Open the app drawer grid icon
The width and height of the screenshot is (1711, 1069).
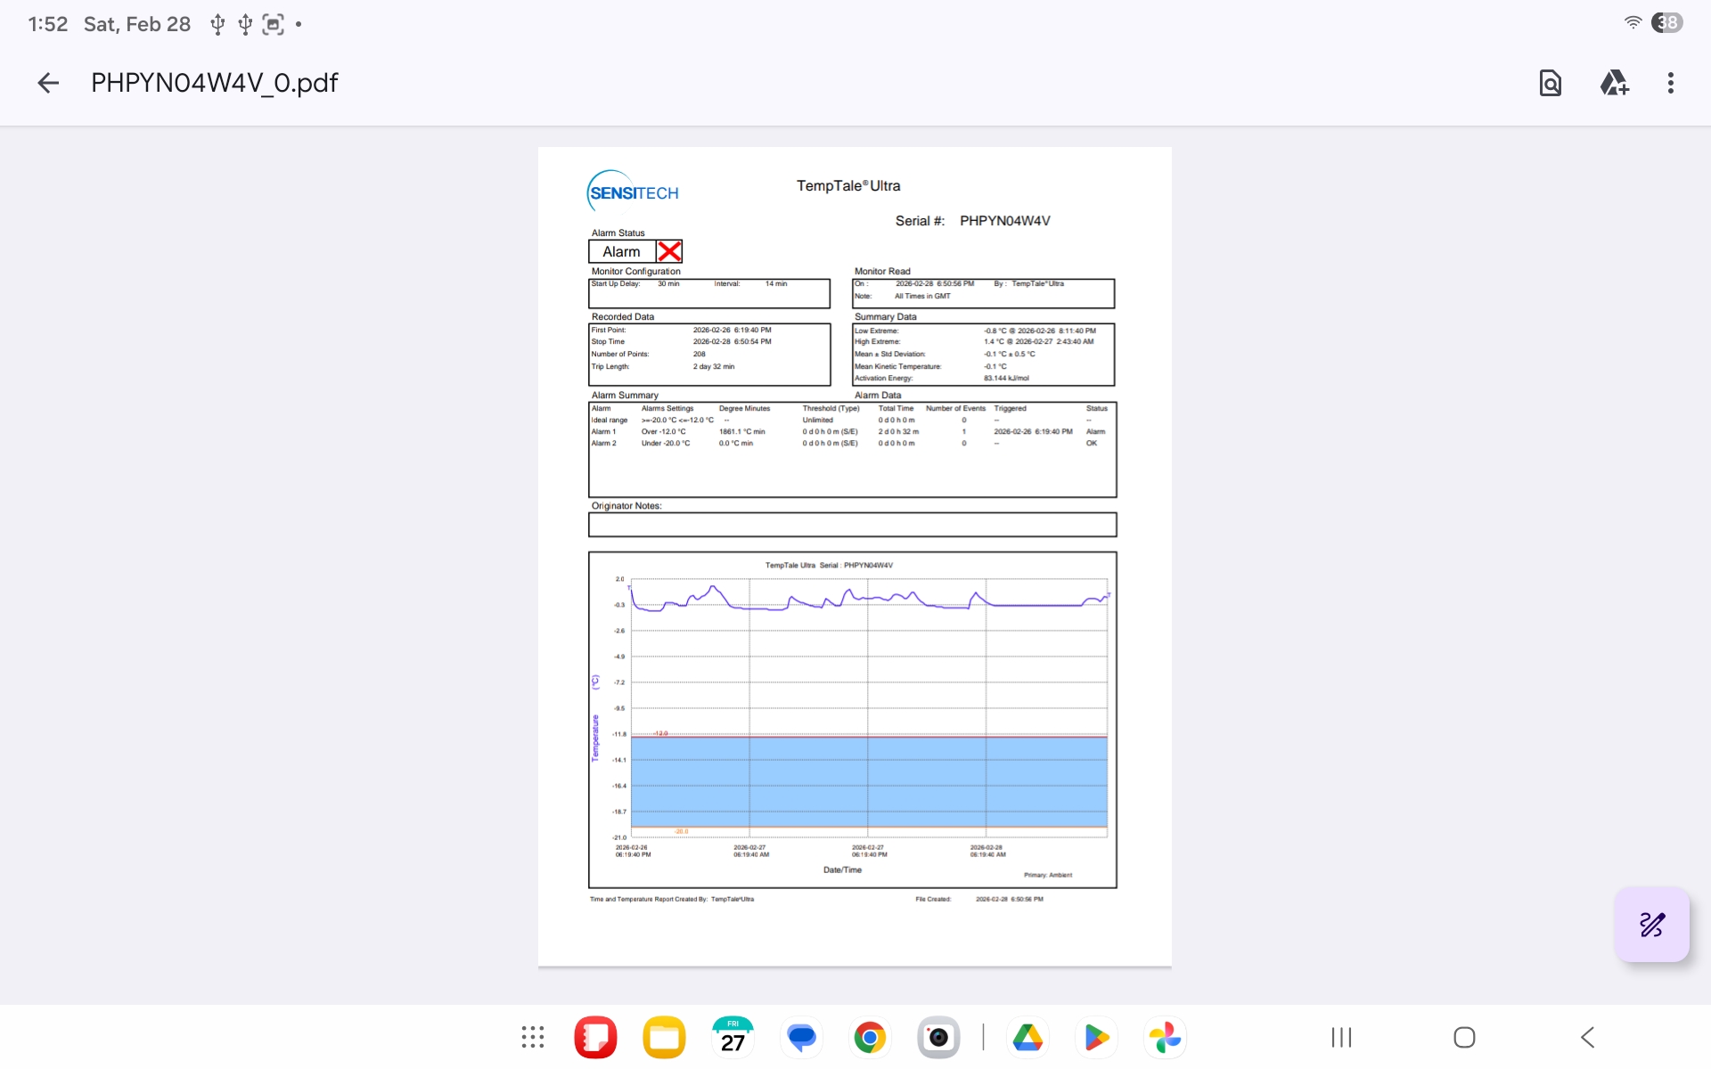pyautogui.click(x=533, y=1037)
